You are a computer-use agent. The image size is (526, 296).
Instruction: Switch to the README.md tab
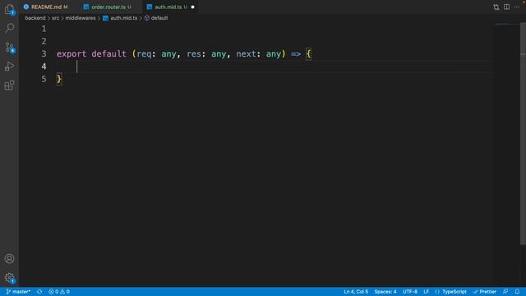tap(46, 7)
